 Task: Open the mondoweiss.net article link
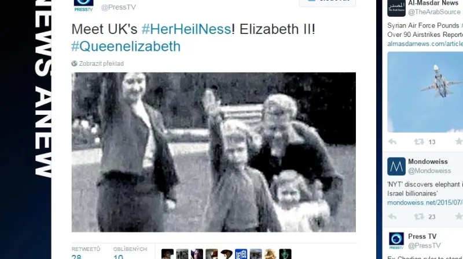(425, 203)
